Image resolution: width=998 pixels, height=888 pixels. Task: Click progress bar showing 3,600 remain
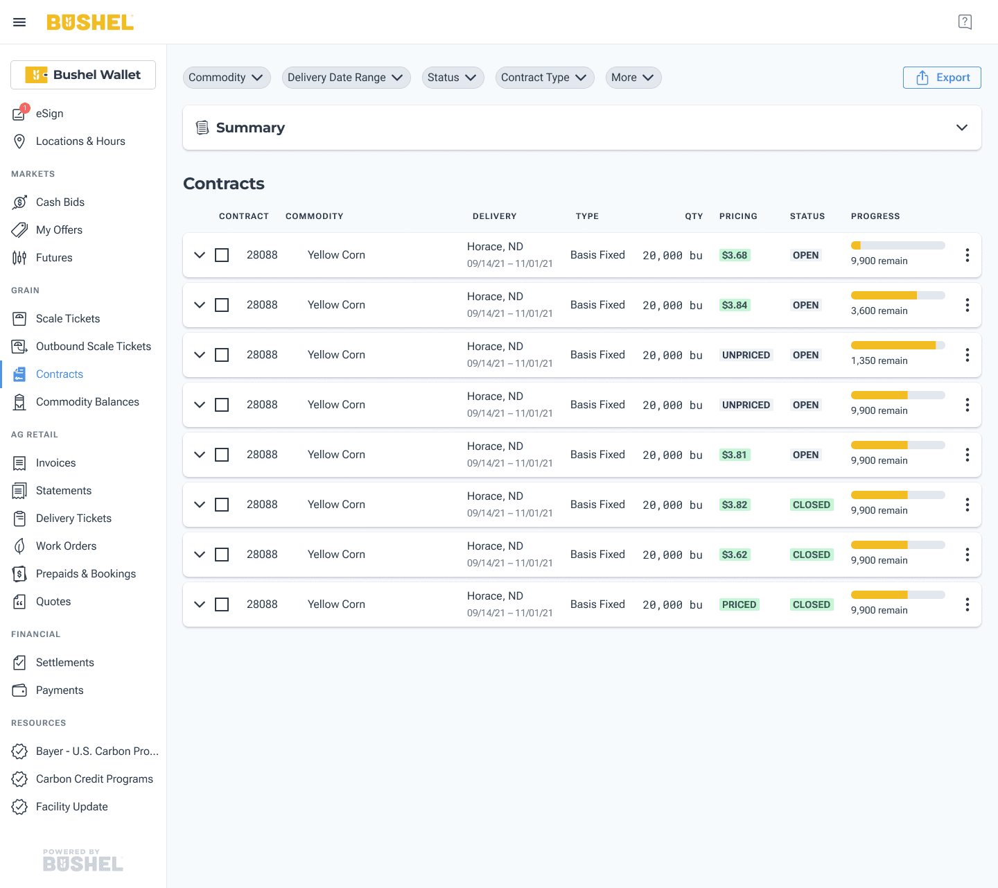click(898, 295)
